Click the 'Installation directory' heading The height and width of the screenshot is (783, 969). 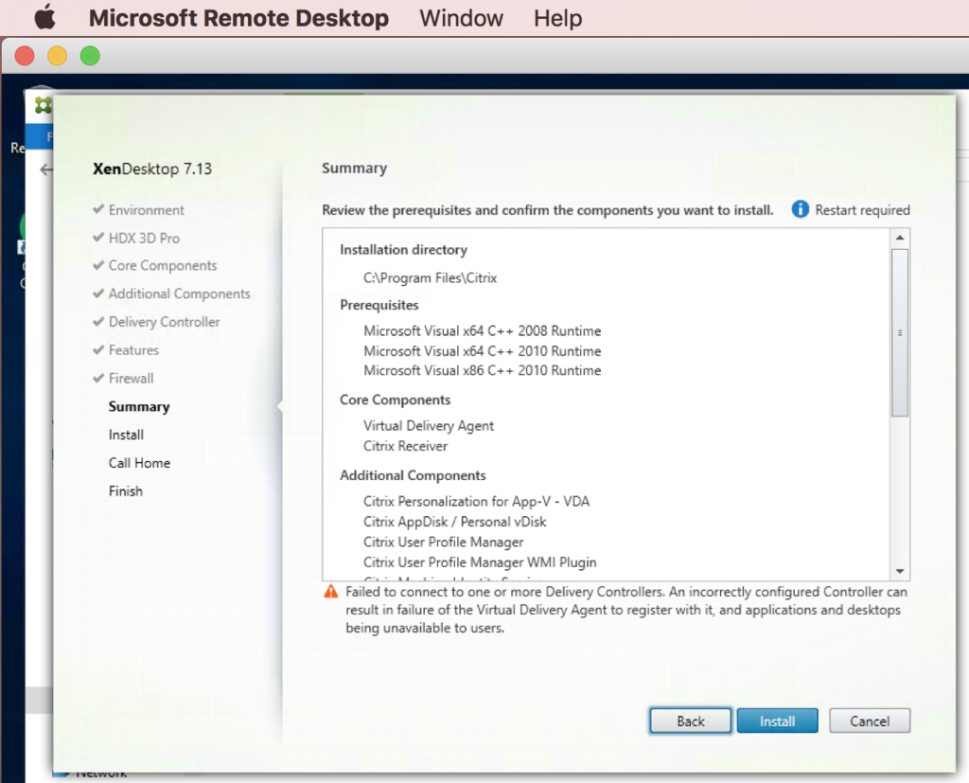[x=403, y=250]
